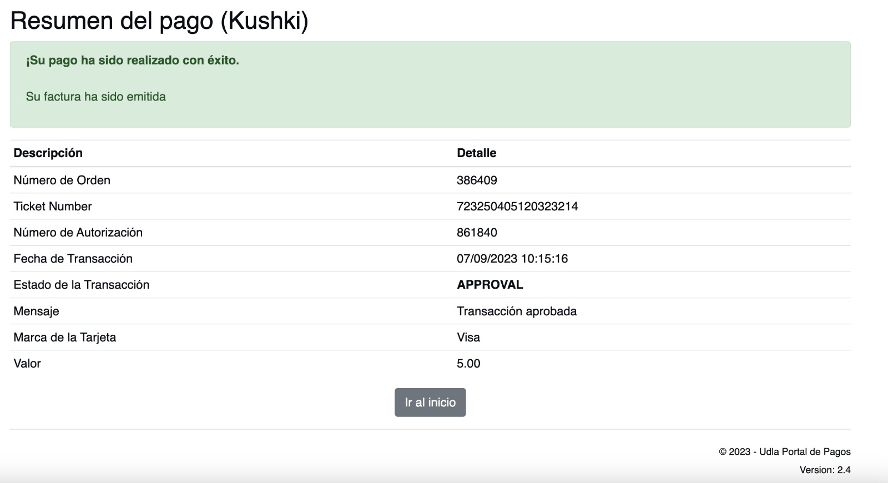Click the "Detalle" column header
Viewport: 888px width, 483px height.
click(477, 153)
